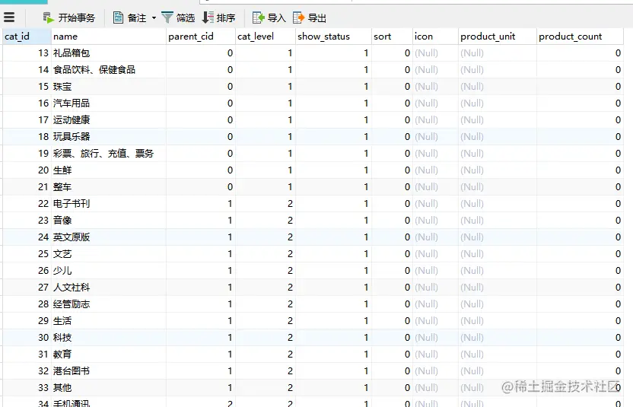Select the name cell 整车
The image size is (633, 407).
click(x=109, y=187)
